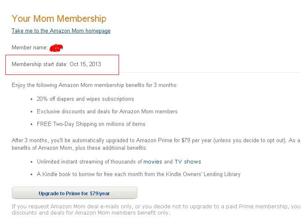The height and width of the screenshot is (220, 301).
Task: Click the red scribble hiding member name
Action: (56, 48)
